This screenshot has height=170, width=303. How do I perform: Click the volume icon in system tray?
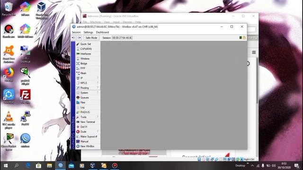pos(274,166)
